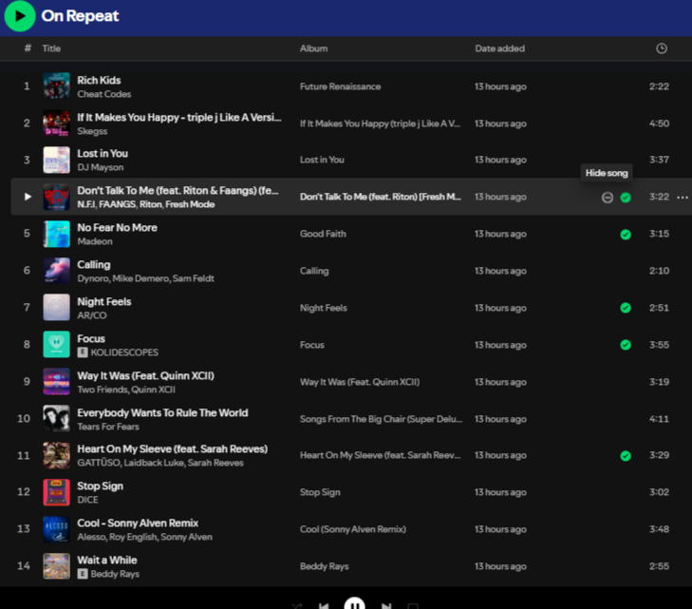Open the Skegss artist page
This screenshot has width=692, height=609.
92,131
